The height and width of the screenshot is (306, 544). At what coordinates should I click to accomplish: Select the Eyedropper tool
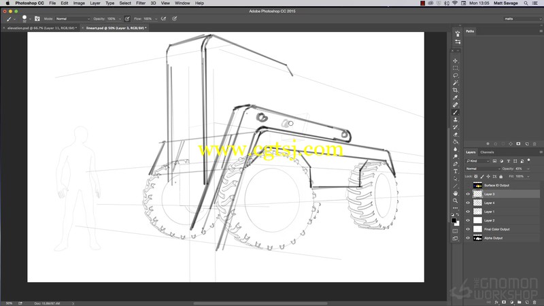point(455,97)
